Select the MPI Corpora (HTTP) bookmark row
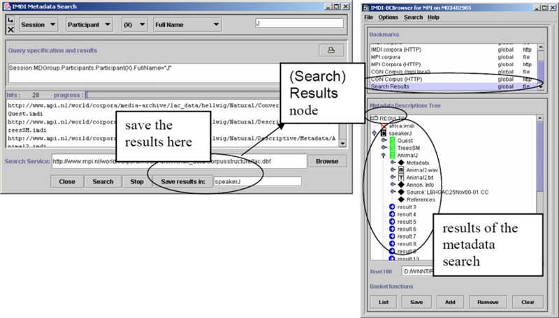The width and height of the screenshot is (559, 318). 453,64
